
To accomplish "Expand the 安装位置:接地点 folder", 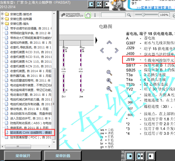I will pos(2,14).
